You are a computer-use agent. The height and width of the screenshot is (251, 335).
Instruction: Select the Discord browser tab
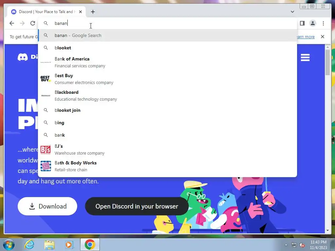pos(46,12)
